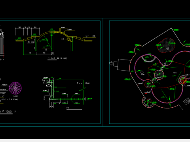Select the dotted blob-shaped planting area

[x=166, y=45]
